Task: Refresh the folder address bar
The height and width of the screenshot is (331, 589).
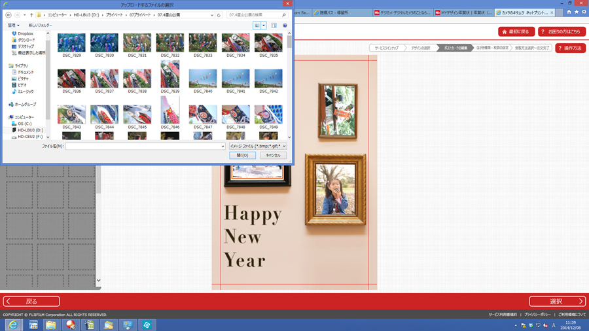Action: point(219,15)
